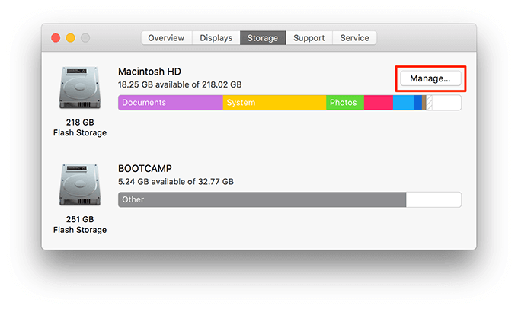Click the white free space in Macintosh HD bar
The height and width of the screenshot is (309, 518).
(446, 103)
